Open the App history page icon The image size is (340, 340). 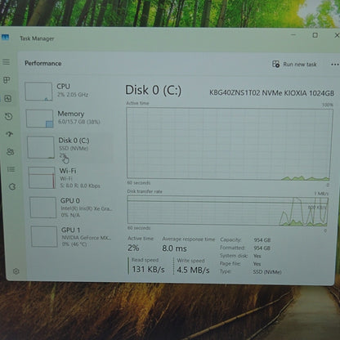8,117
